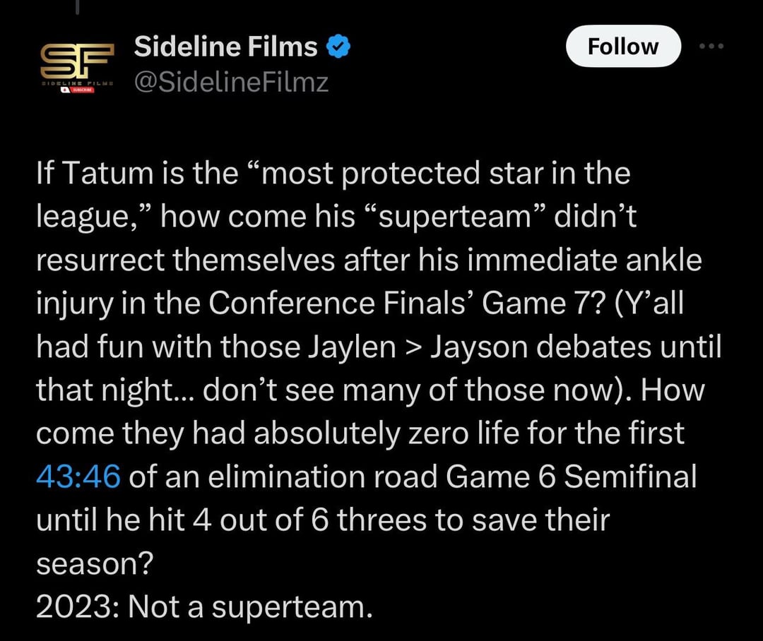Click the "Game 6 Semifinal" text
Screen dimensions: 763x641
pos(571,477)
